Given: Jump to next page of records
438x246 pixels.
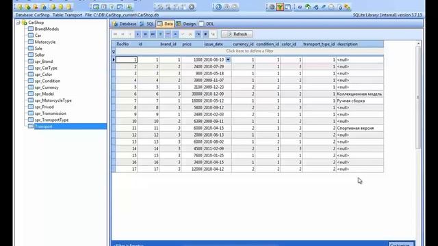Looking at the screenshot, I should pyautogui.click(x=145, y=34).
